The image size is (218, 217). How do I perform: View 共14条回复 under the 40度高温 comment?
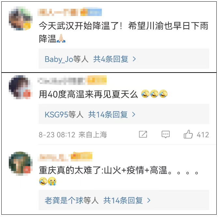[x=108, y=114]
